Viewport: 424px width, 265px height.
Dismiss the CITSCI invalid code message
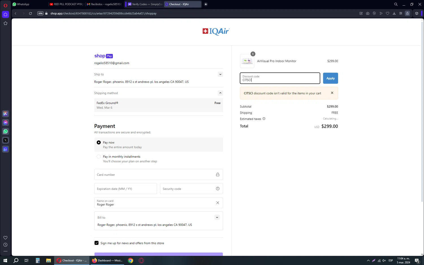pos(332,93)
